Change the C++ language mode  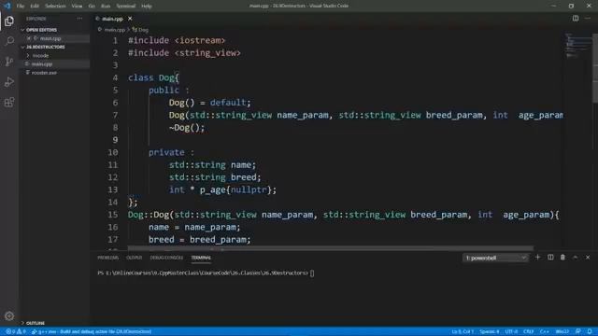pos(544,331)
